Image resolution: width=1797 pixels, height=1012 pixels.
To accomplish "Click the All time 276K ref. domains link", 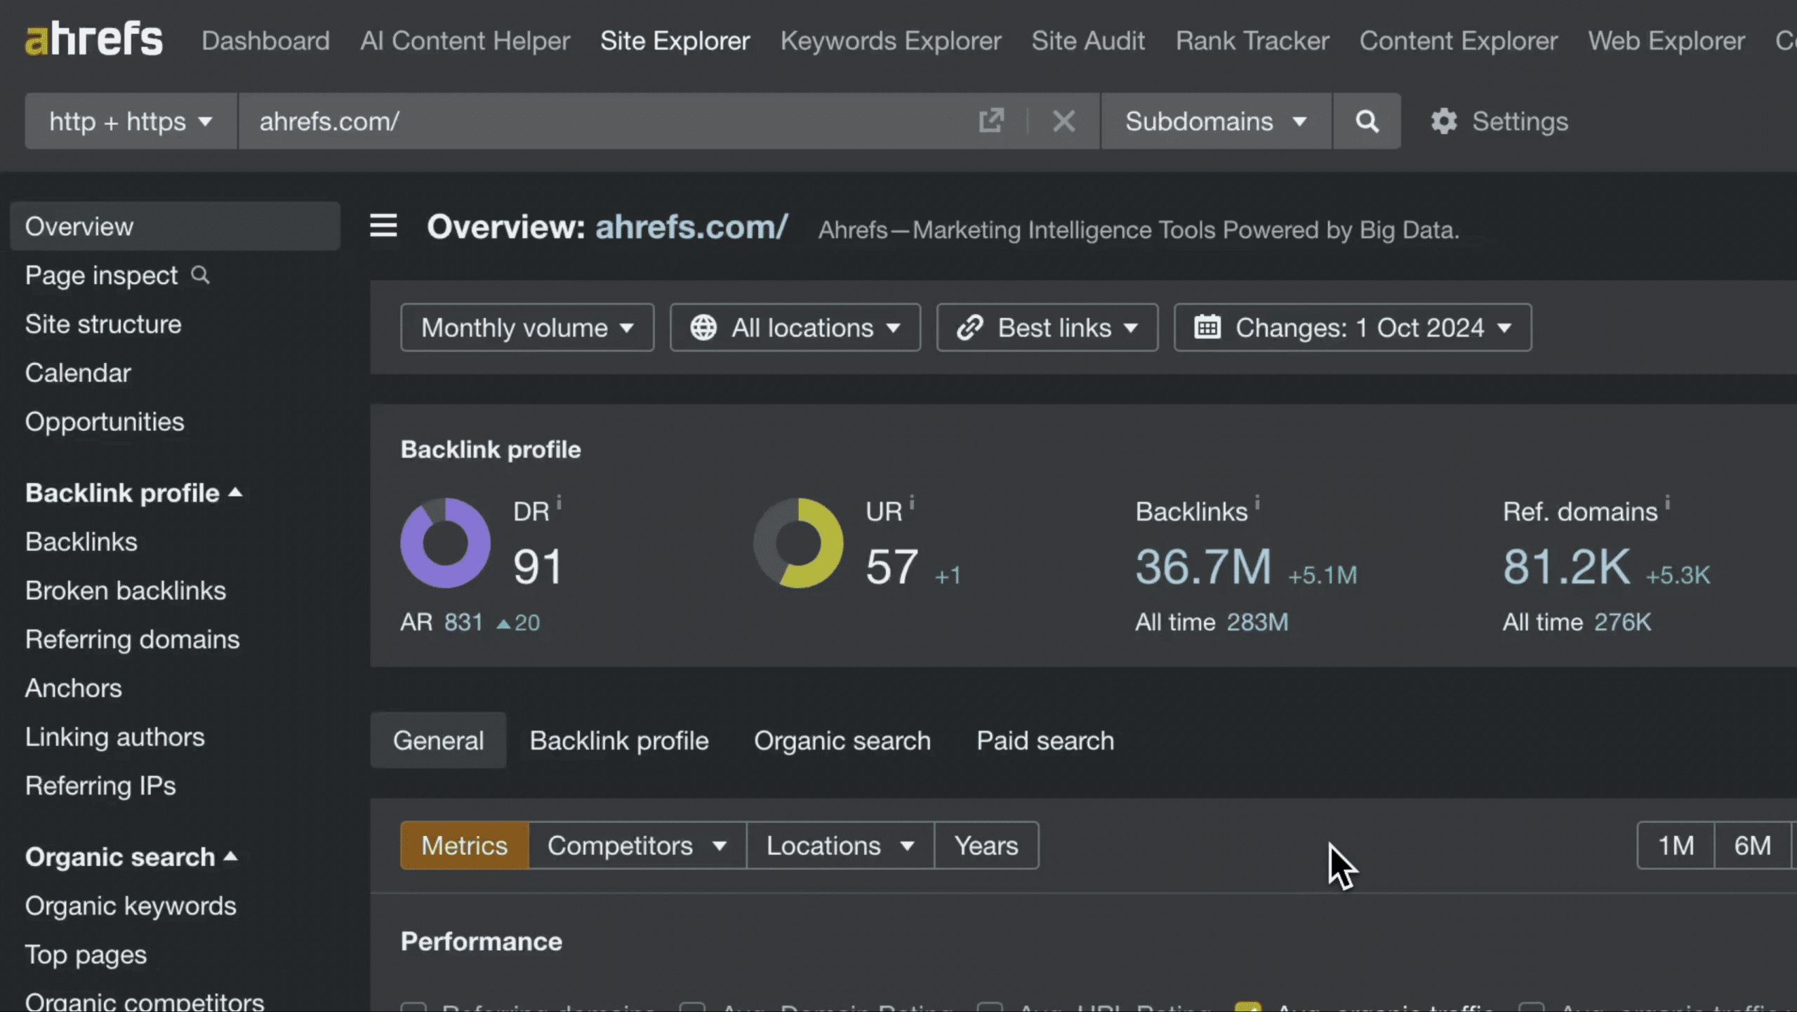I will coord(1622,622).
